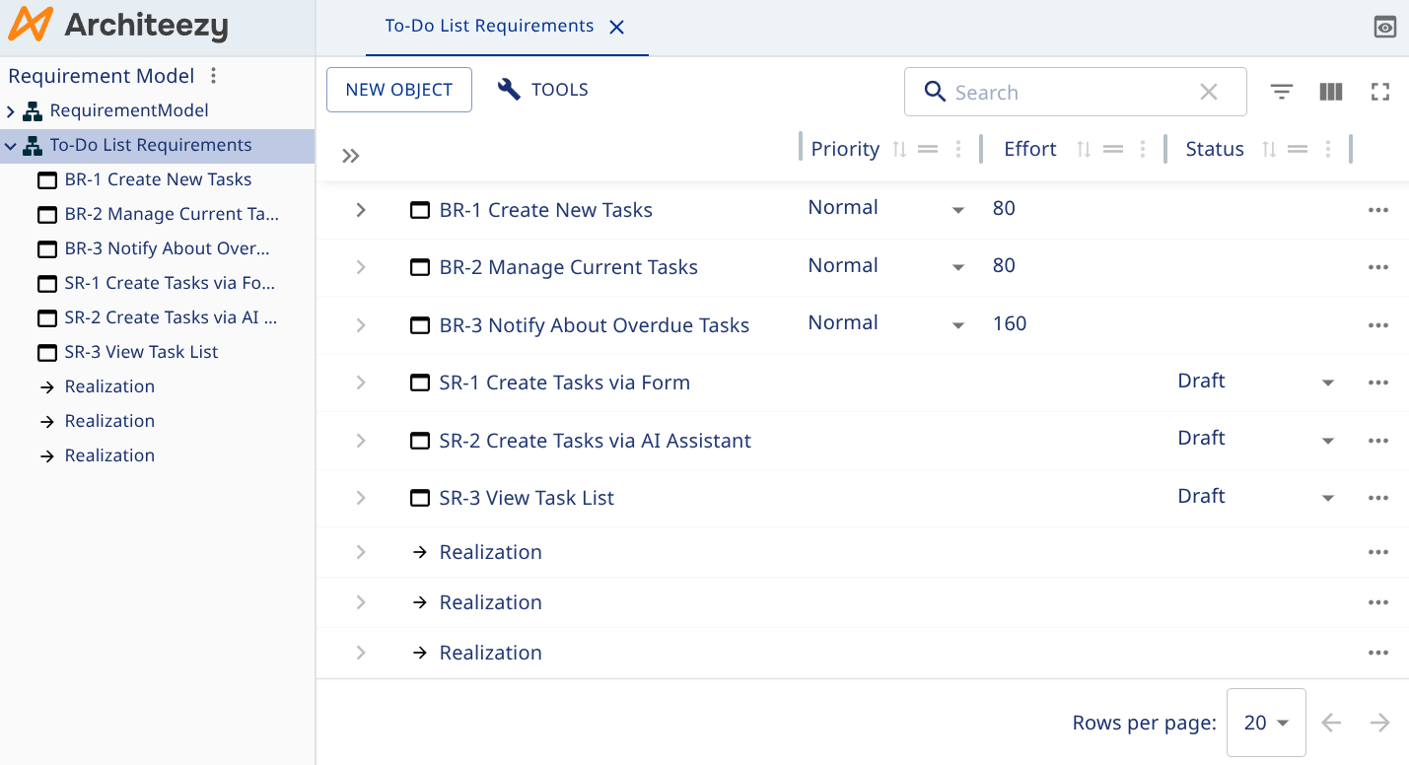The width and height of the screenshot is (1409, 765).
Task: Expand the table to fullscreen view
Action: pos(1379,91)
